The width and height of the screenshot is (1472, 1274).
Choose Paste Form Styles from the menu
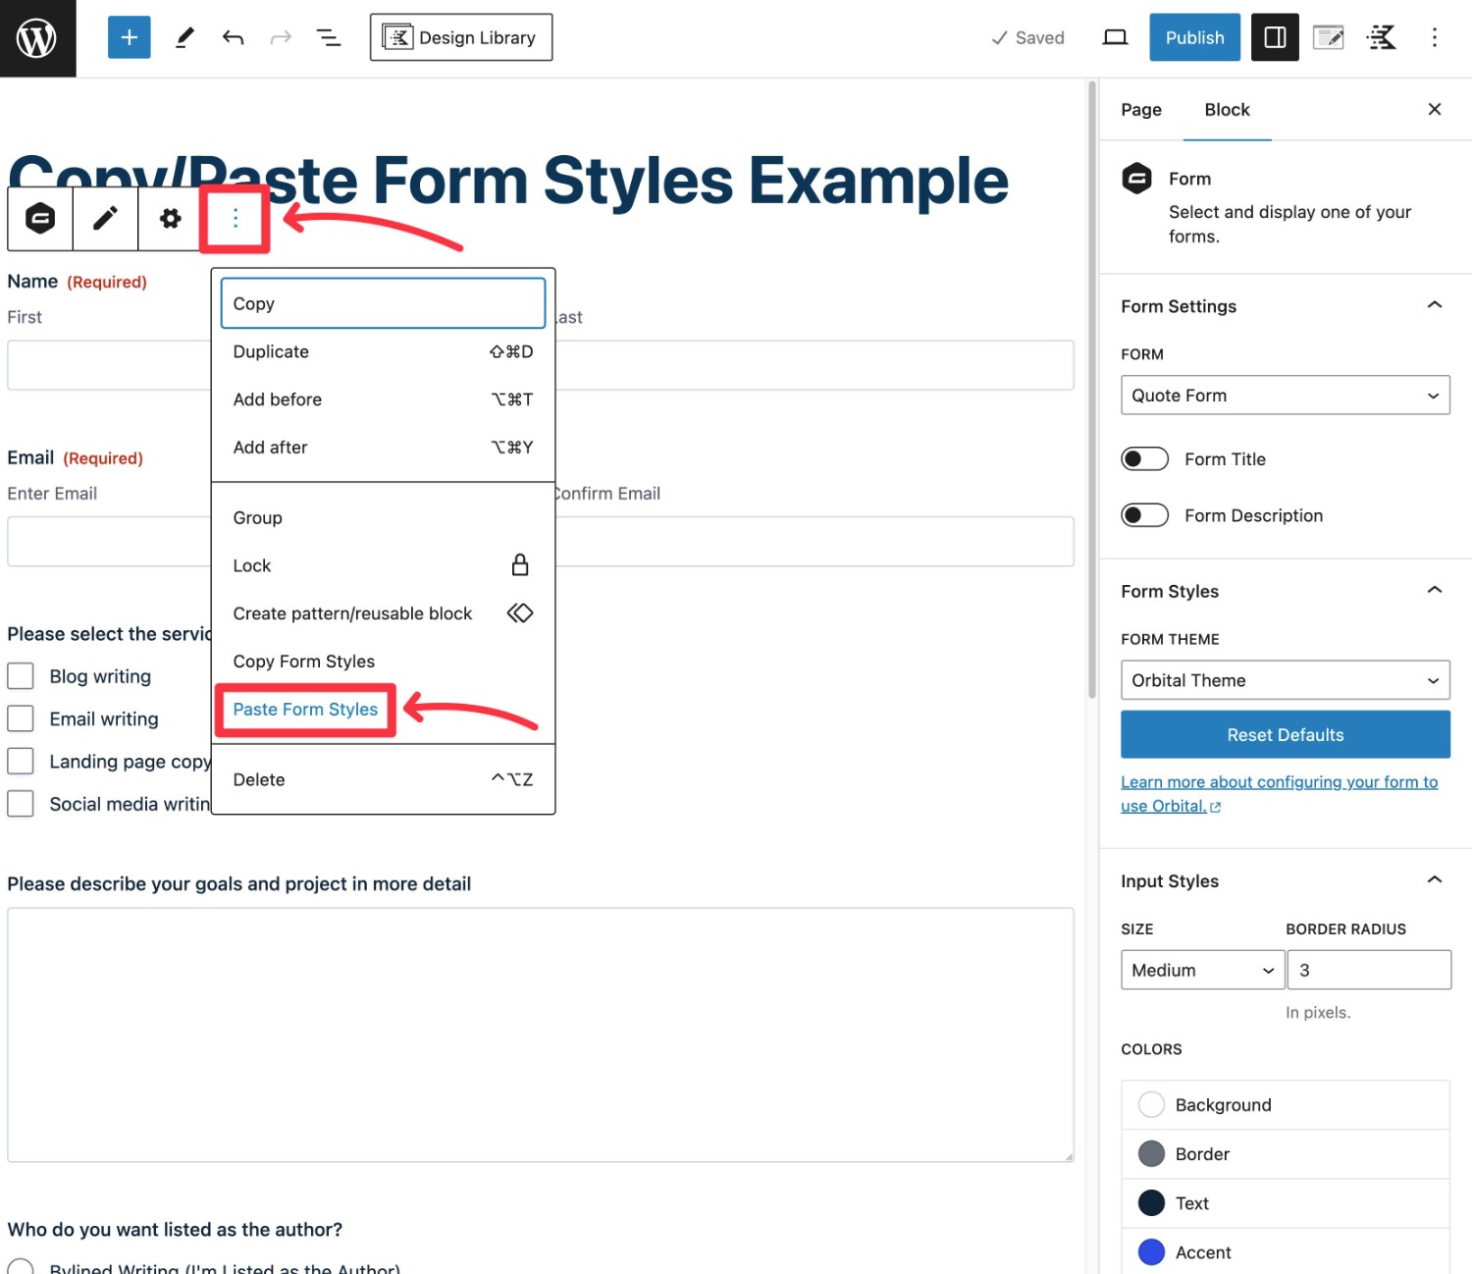305,709
